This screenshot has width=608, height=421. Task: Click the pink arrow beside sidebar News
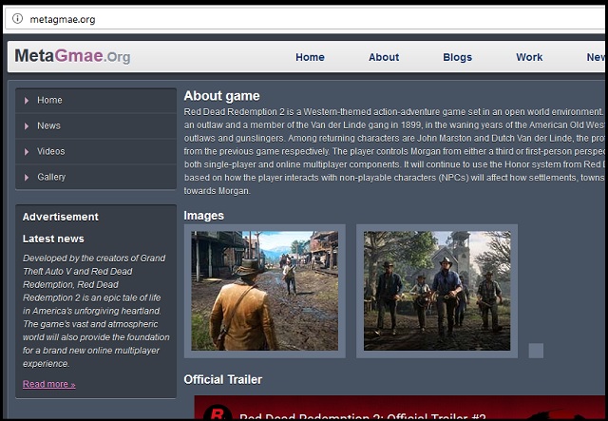click(x=27, y=126)
